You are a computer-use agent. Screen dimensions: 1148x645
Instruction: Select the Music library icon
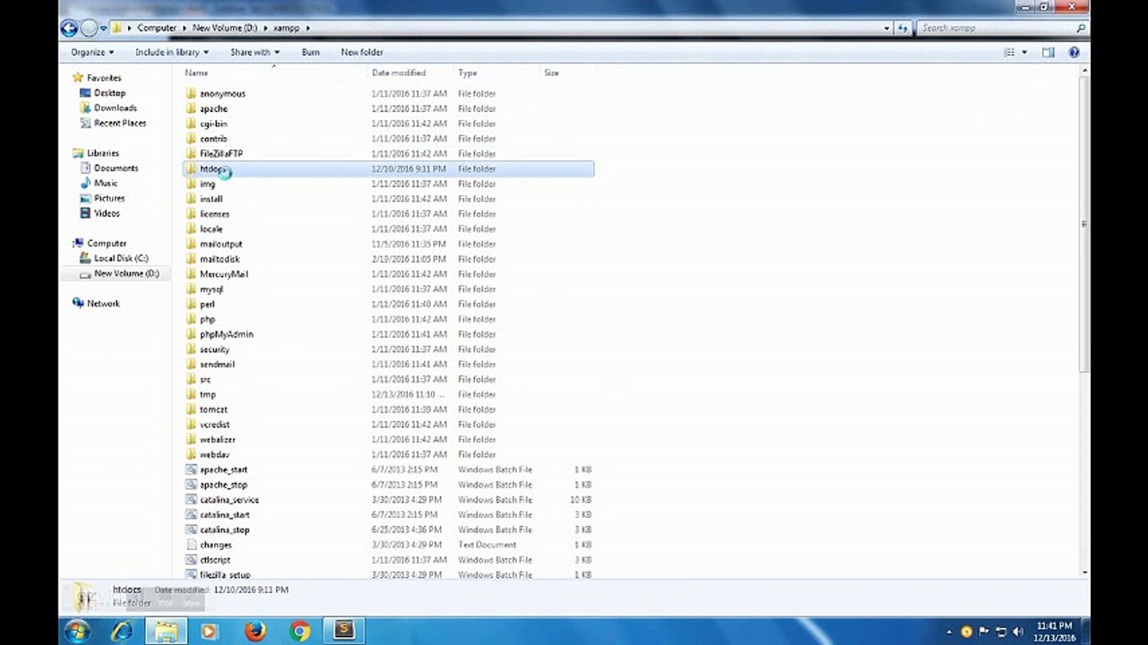85,183
